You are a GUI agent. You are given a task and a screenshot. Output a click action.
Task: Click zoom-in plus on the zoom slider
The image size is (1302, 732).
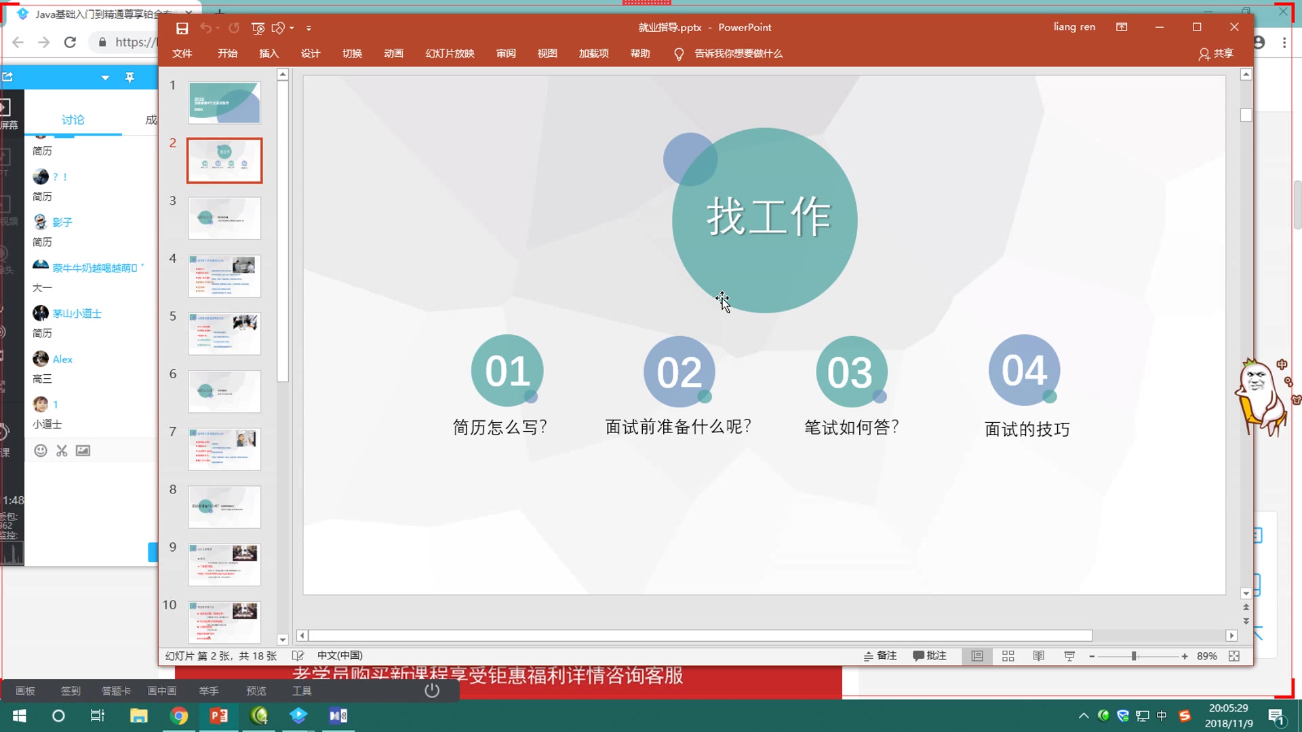point(1185,656)
